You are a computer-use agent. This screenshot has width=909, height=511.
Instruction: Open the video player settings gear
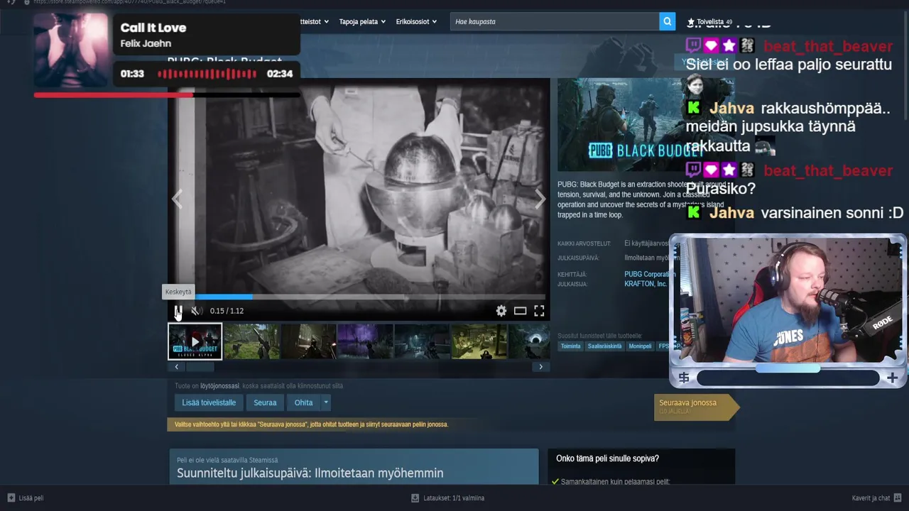click(501, 311)
